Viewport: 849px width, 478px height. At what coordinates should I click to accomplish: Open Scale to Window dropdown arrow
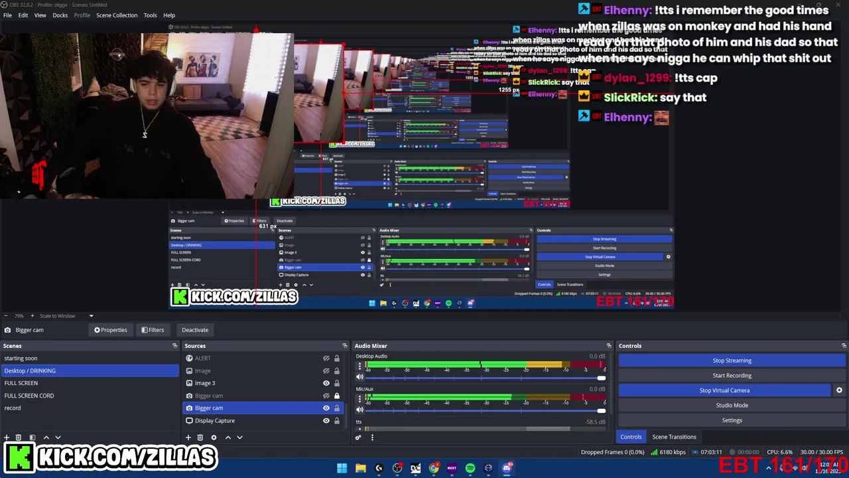coord(91,316)
